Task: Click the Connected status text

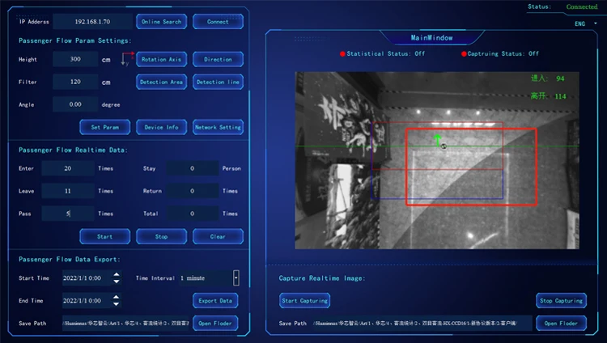Action: click(x=582, y=6)
